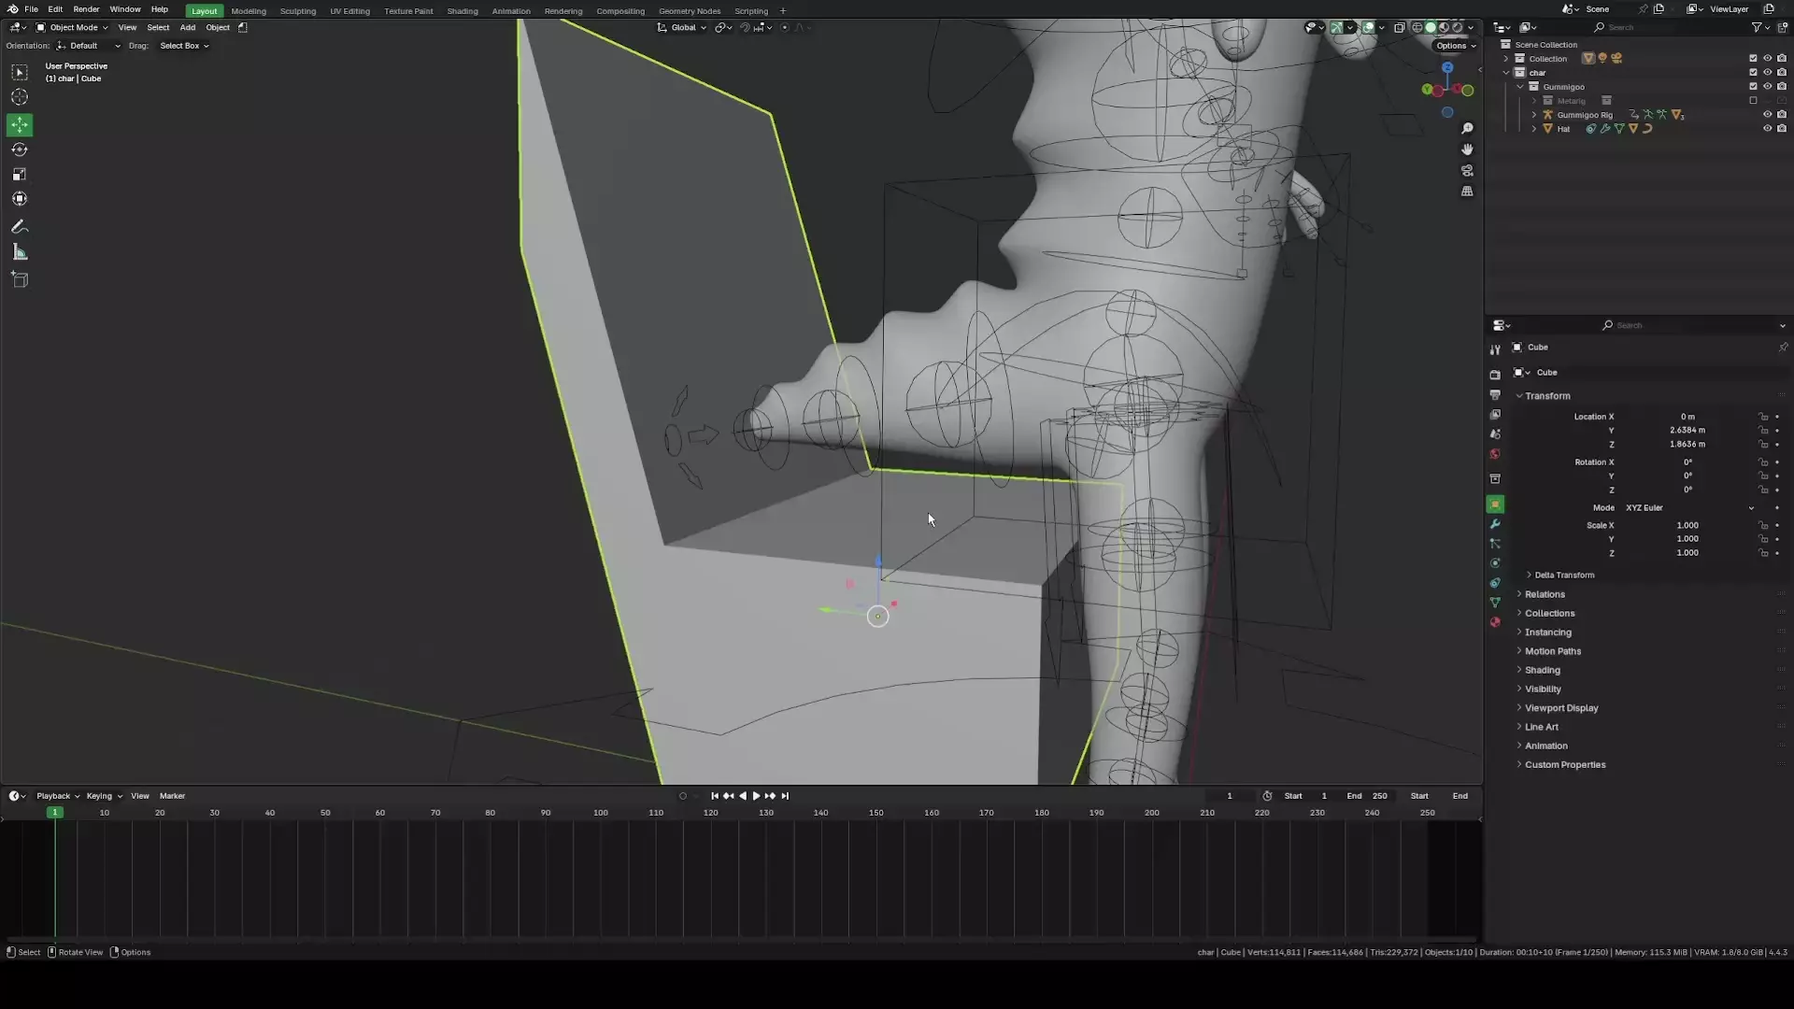Open Global transform orientation dropdown
The width and height of the screenshot is (1794, 1009).
(x=682, y=27)
